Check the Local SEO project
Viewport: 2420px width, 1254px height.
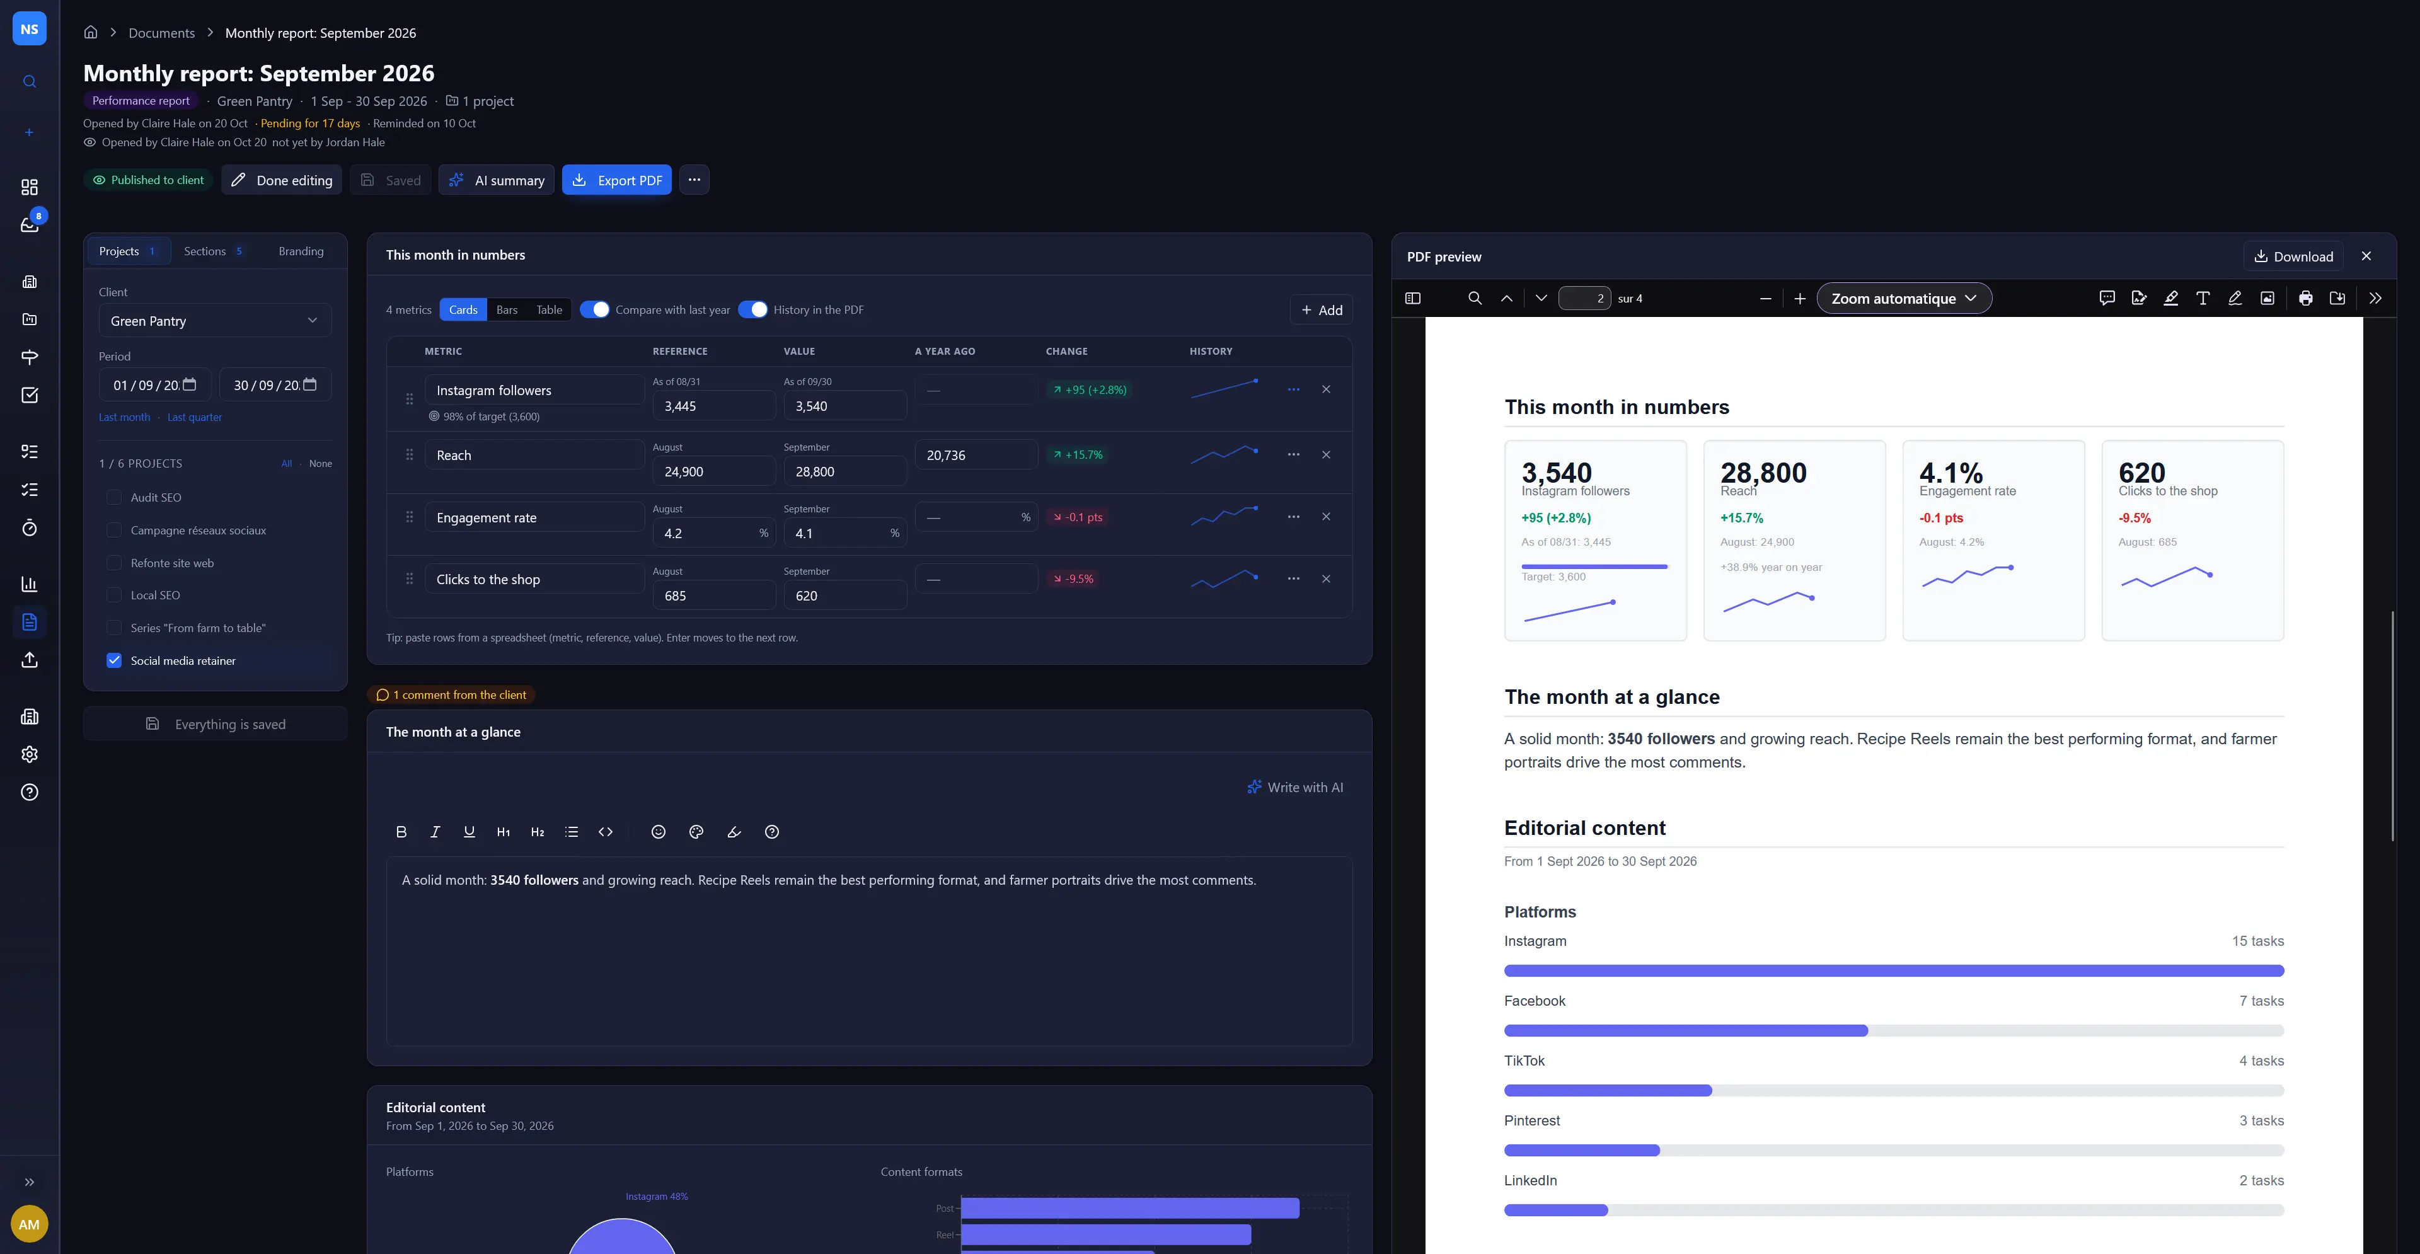click(113, 595)
